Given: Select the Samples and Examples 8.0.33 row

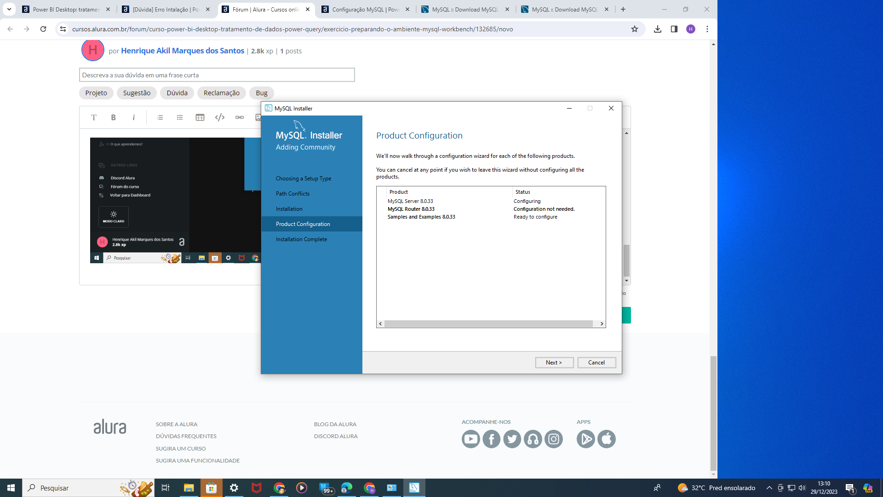Looking at the screenshot, I should (491, 217).
